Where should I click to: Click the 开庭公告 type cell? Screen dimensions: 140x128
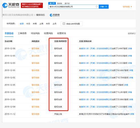tap(58, 114)
